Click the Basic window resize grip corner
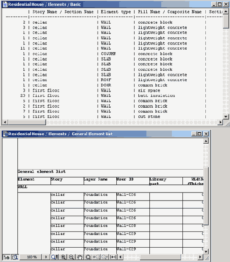Viewport: 230px width, 262px height. (227, 124)
